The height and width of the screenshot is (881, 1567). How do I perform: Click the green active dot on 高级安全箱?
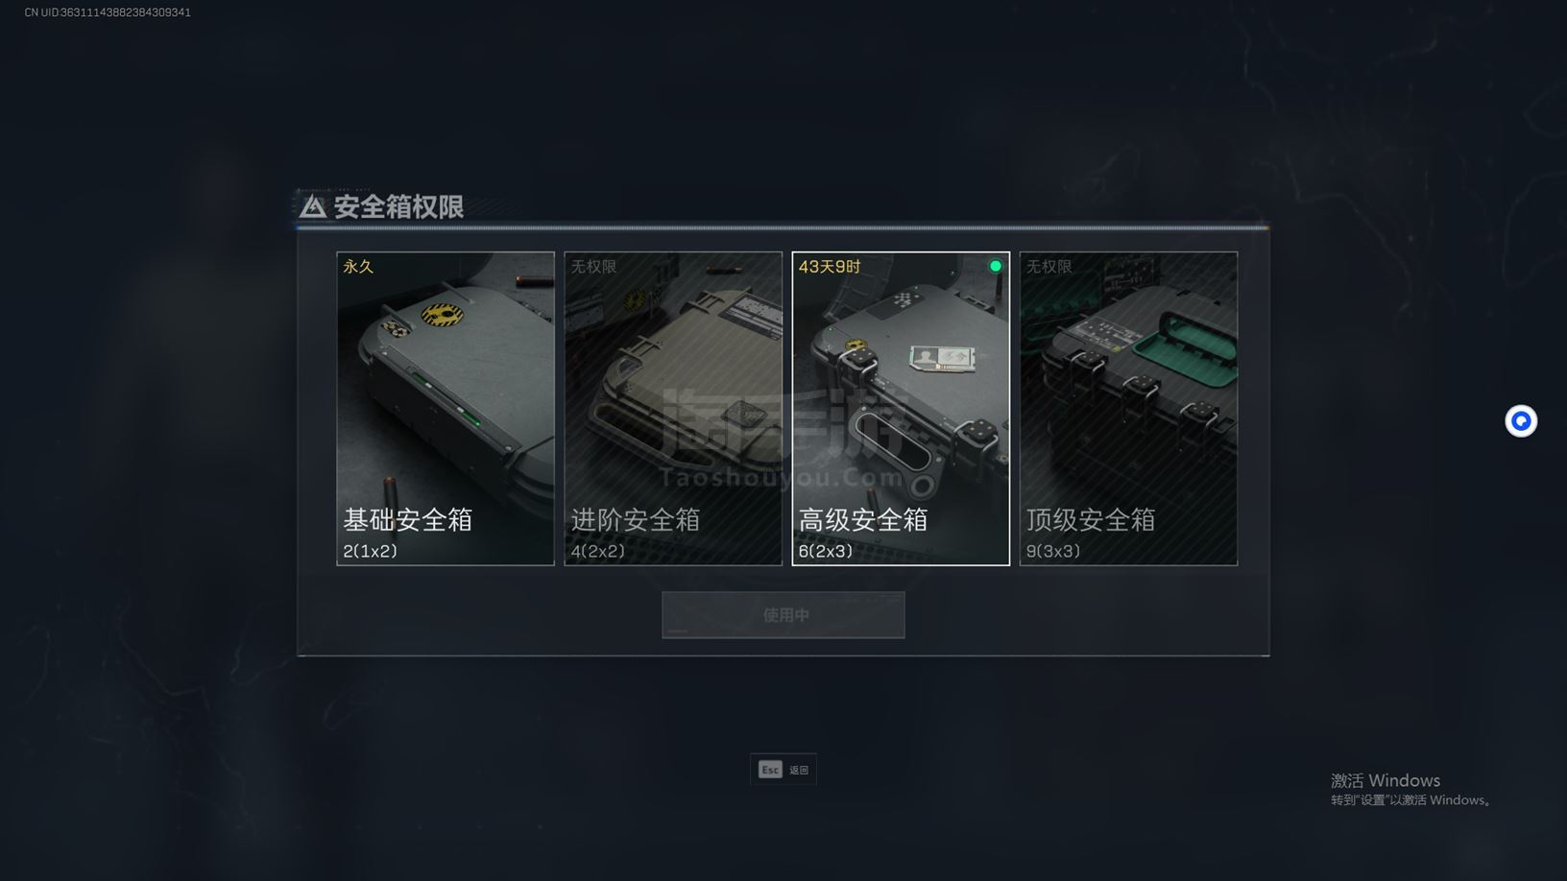996,266
